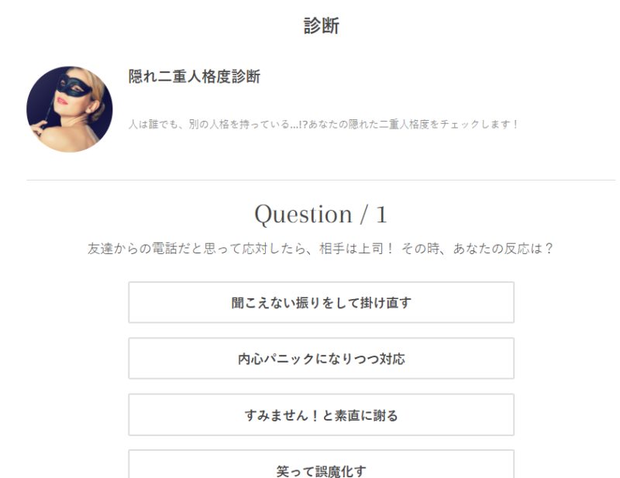Select answer 聞こえない振りをして掛け直す
Viewport: 620px width, 478px height.
point(321,302)
